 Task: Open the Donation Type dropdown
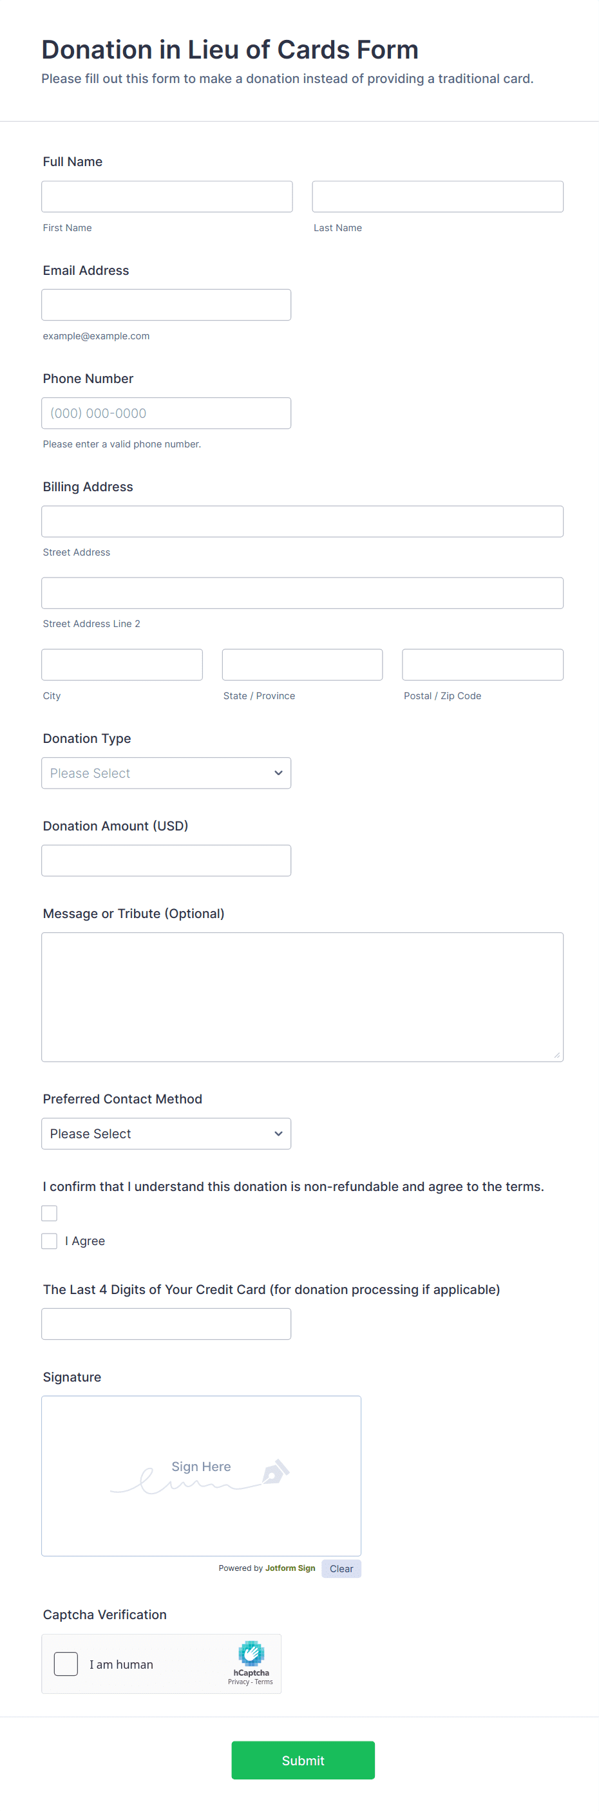(x=166, y=773)
